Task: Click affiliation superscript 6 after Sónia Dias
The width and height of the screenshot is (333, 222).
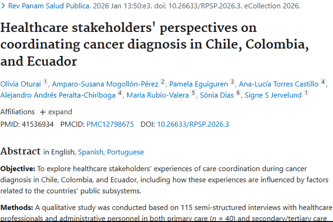Action: coord(238,93)
